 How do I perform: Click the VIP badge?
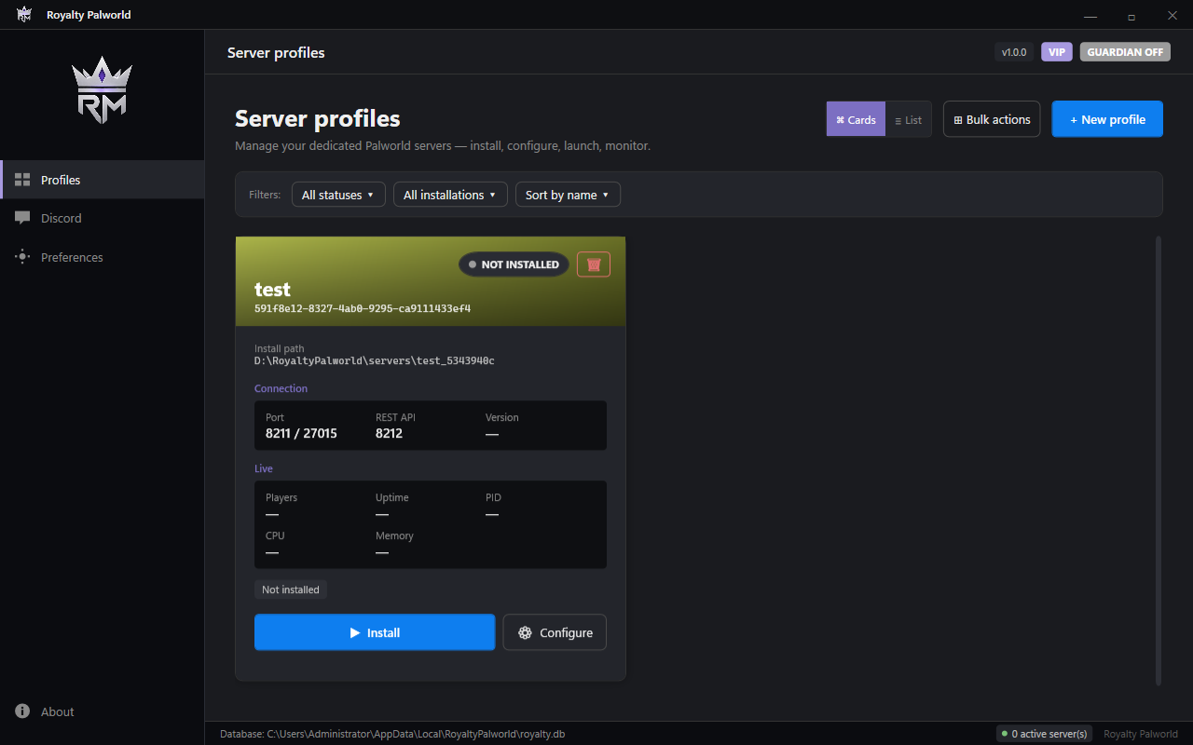(1057, 52)
